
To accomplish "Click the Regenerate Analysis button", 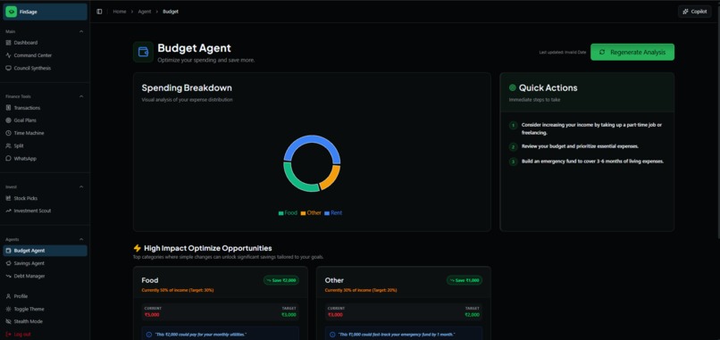I will click(632, 53).
